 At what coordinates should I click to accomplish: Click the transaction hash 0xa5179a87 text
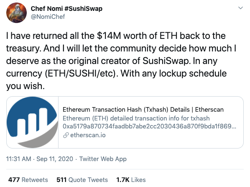tap(149, 126)
